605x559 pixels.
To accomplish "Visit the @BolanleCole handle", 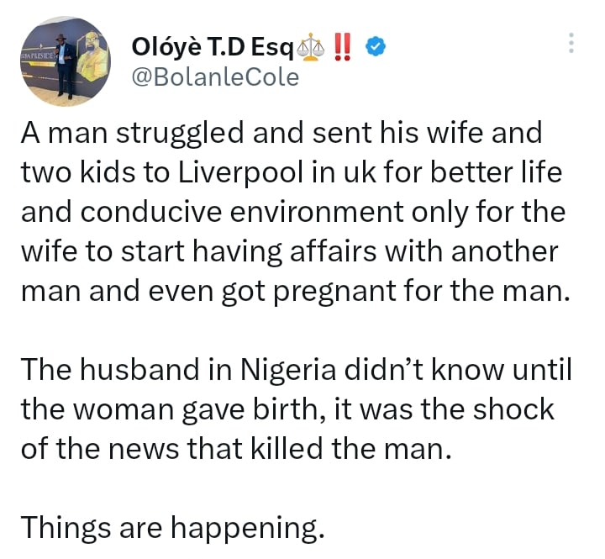I will pyautogui.click(x=215, y=77).
